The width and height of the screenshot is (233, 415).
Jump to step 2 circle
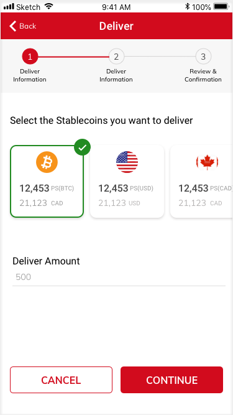click(116, 57)
